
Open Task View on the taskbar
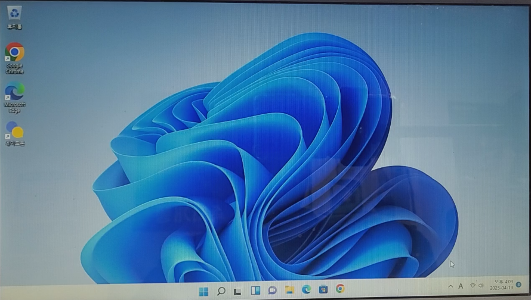(237, 291)
